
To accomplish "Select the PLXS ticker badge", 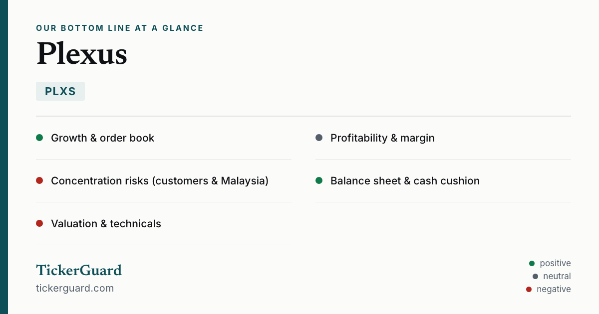I will tap(60, 91).
